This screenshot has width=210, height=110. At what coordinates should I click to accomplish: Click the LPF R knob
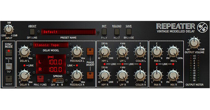(122, 76)
